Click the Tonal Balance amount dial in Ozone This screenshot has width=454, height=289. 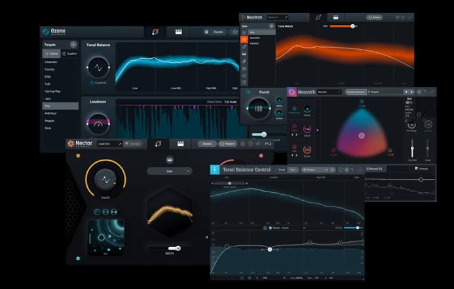coord(98,67)
